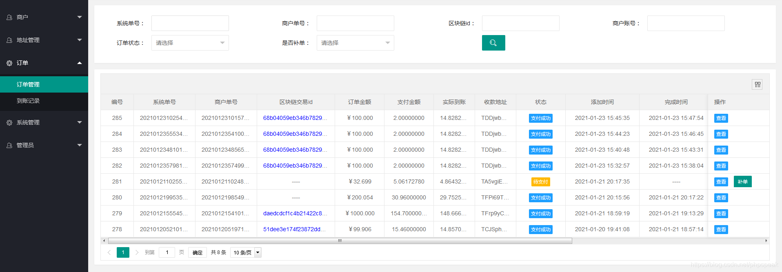Viewport: 782px width, 272px height.
Task: Click amount cell ¥32.699
Action: 360,181
